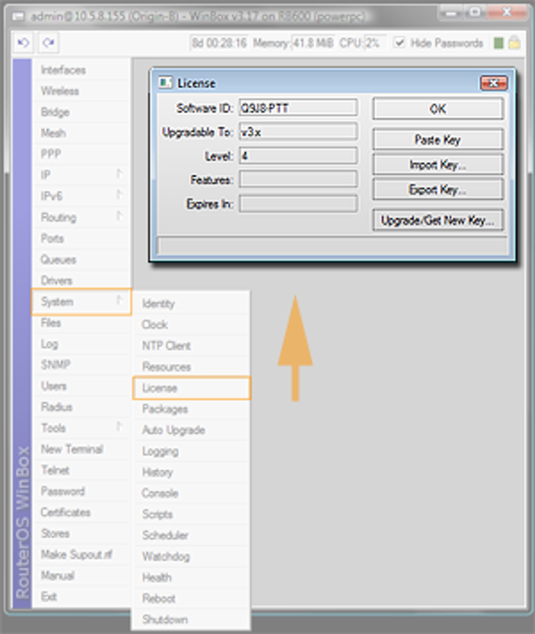Select Clock in System submenu
This screenshot has width=535, height=634.
tap(192, 325)
